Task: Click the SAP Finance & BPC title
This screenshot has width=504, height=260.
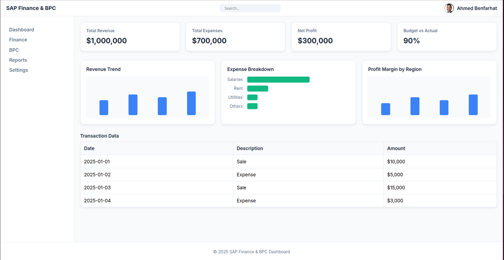Action: (x=31, y=8)
